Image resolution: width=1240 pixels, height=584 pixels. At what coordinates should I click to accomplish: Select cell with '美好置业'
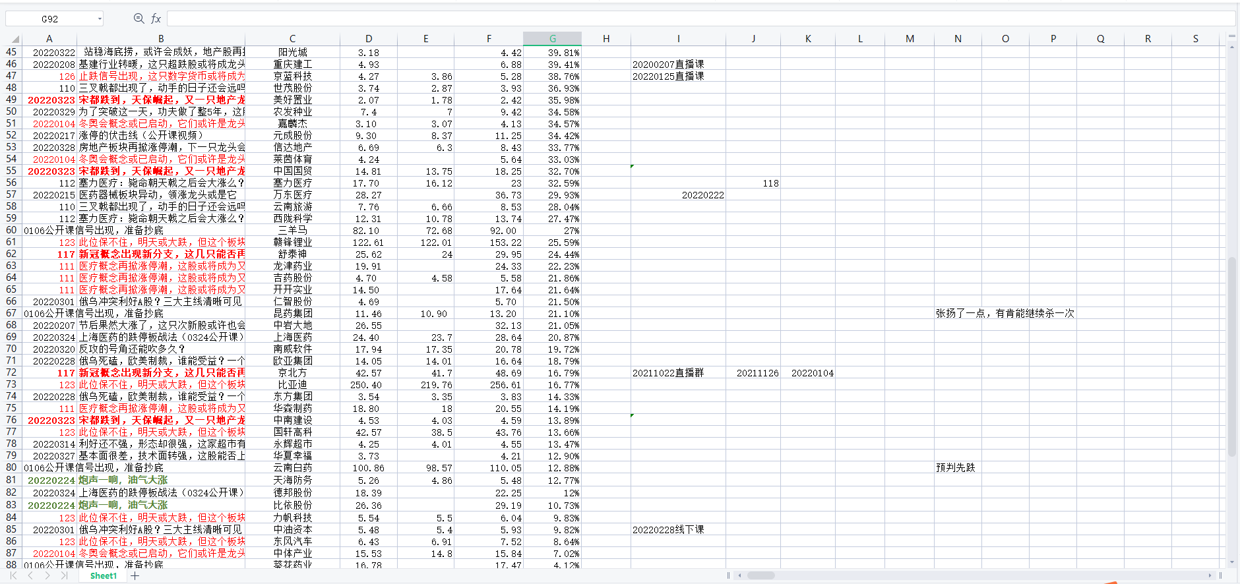pyautogui.click(x=292, y=100)
